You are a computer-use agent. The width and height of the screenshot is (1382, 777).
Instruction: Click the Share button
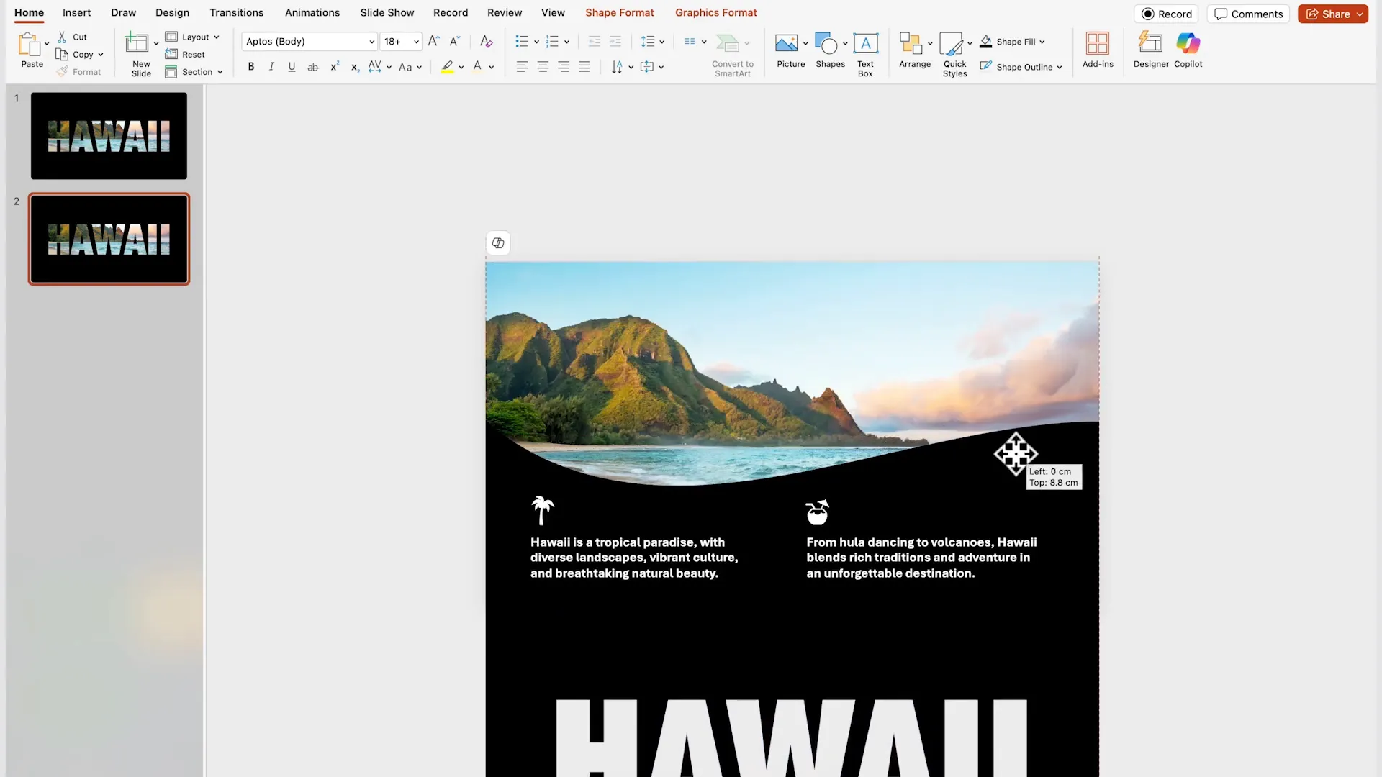tap(1333, 14)
